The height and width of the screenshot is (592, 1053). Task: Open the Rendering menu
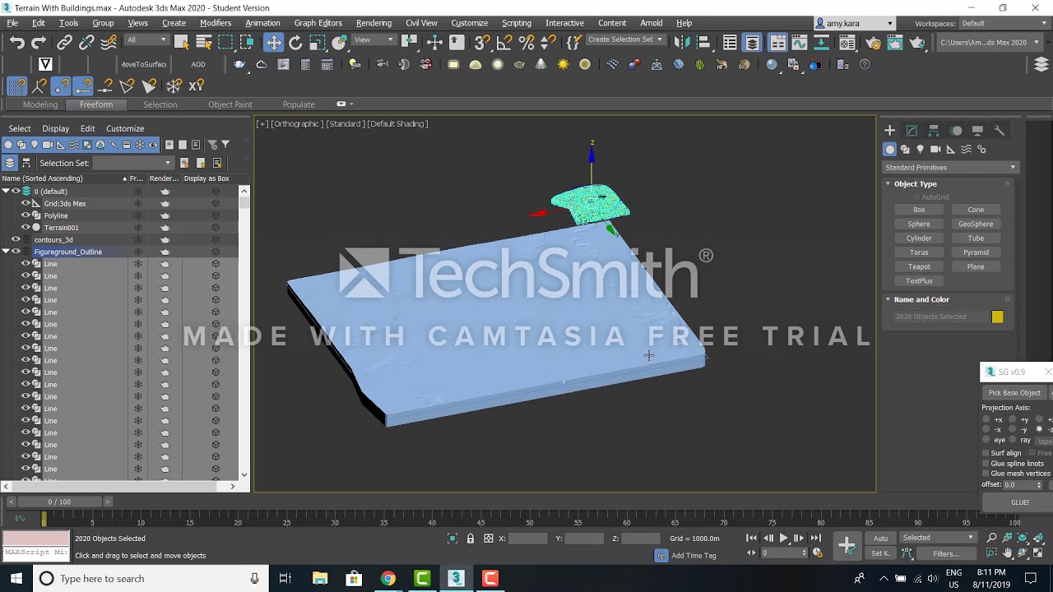373,23
